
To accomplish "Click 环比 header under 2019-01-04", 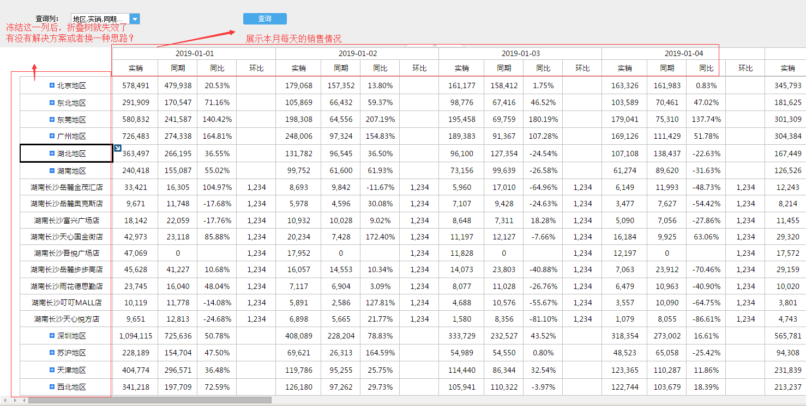I will click(x=745, y=68).
